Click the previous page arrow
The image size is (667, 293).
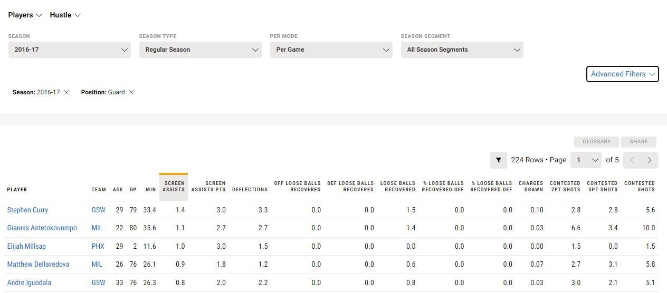[x=632, y=160]
